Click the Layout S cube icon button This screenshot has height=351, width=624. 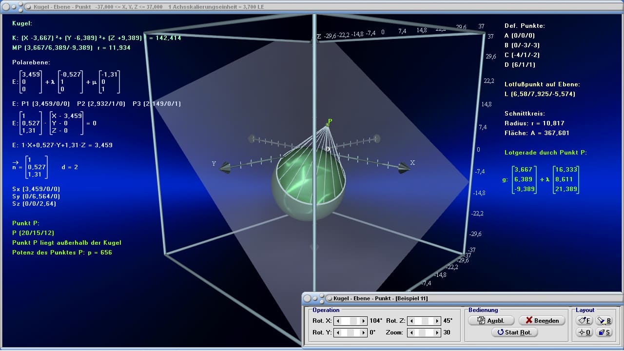(x=604, y=332)
